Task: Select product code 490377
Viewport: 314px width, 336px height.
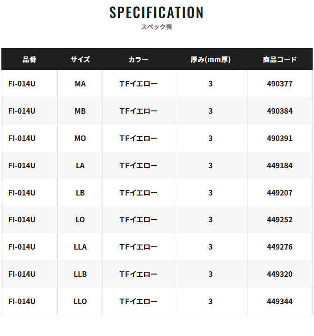Action: click(279, 84)
